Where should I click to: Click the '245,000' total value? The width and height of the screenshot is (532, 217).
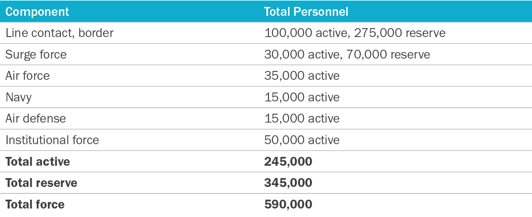click(x=288, y=161)
